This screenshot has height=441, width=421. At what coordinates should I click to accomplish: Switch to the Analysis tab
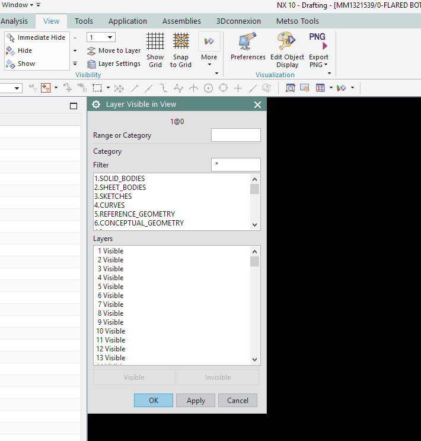click(14, 21)
